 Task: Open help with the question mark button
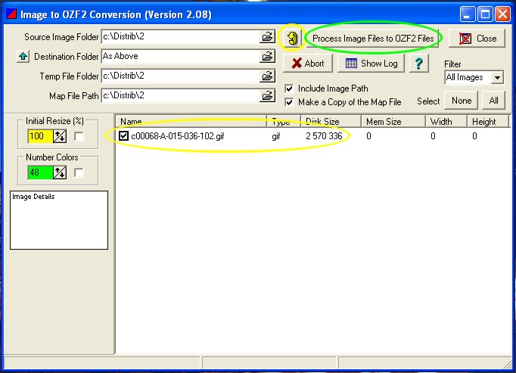(x=418, y=63)
